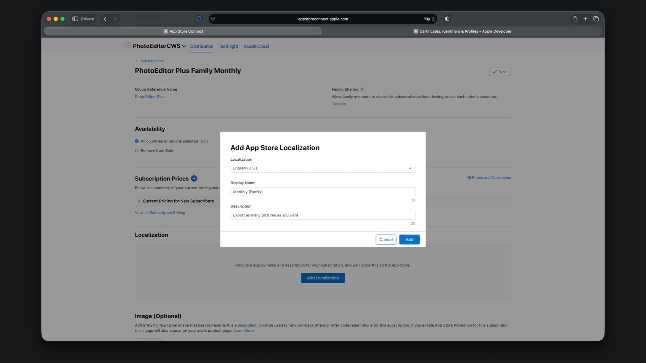The height and width of the screenshot is (363, 646).
Task: Click into the Display Name field
Action: [322, 192]
